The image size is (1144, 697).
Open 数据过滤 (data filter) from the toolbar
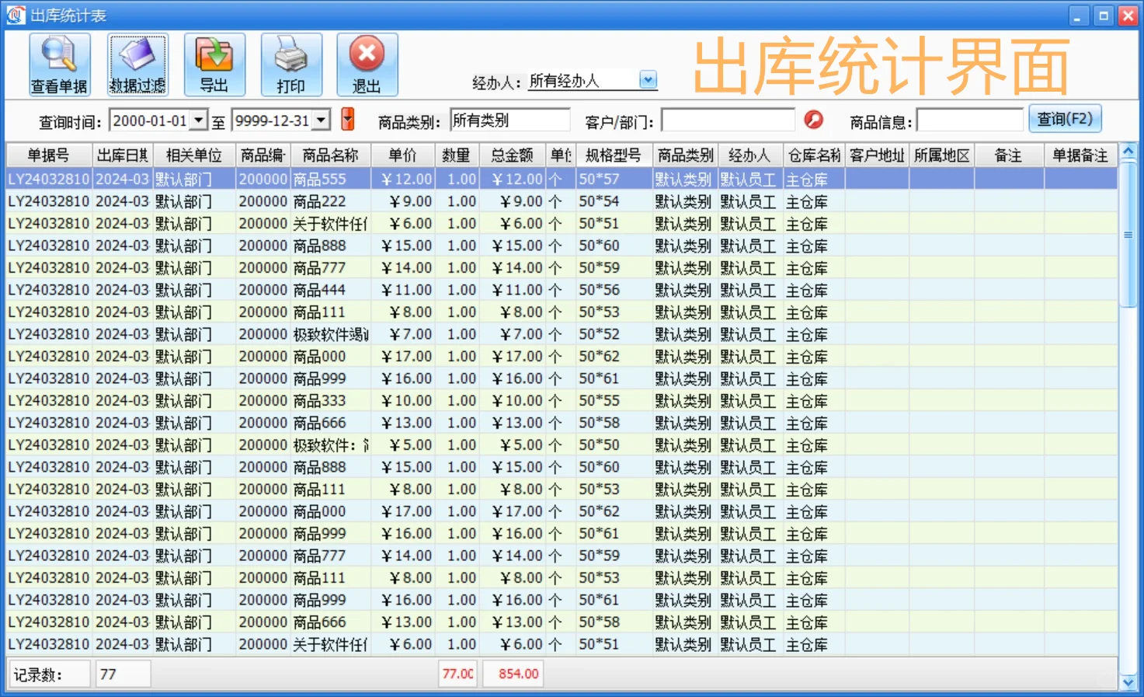(137, 64)
